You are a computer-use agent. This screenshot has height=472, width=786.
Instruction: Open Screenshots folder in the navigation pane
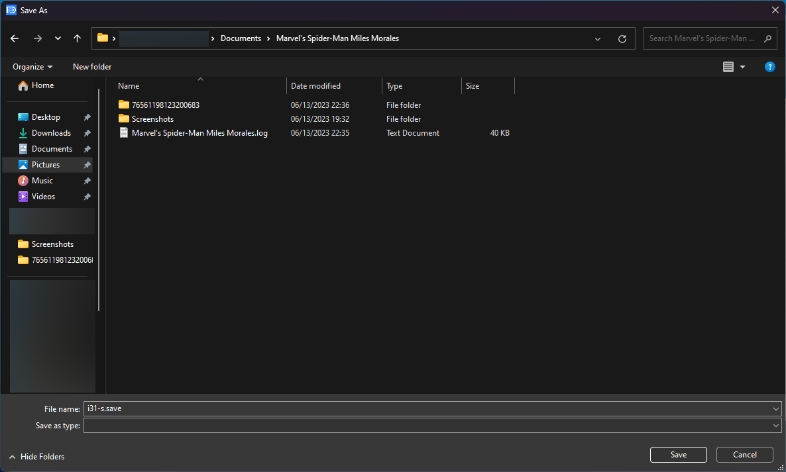click(x=52, y=244)
